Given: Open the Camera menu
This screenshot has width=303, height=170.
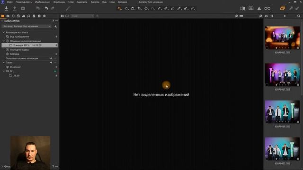Looking at the screenshot, I should tap(95, 2).
